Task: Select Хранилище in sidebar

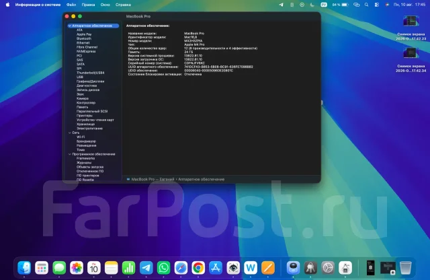Action: [85, 125]
